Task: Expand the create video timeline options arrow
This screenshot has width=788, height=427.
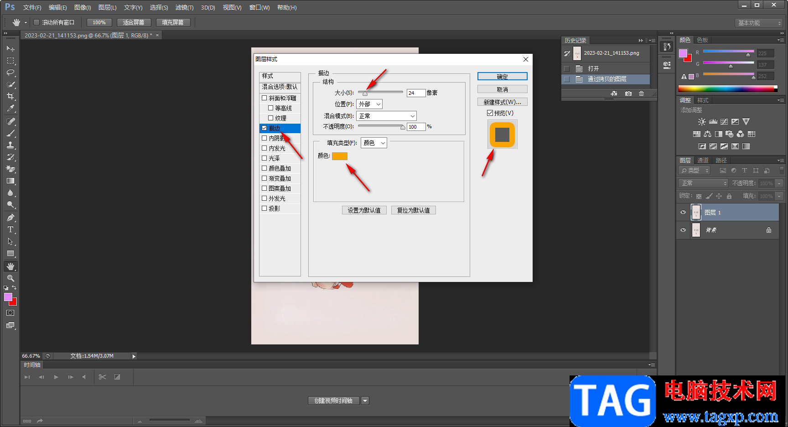Action: coord(365,401)
